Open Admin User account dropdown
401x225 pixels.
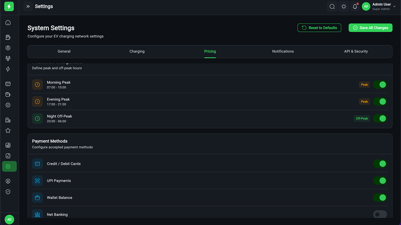pos(379,7)
